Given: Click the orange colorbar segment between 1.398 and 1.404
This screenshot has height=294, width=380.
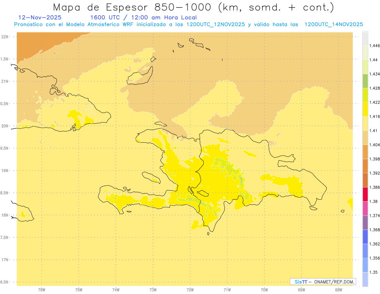Looking at the screenshot, I should coord(365,152).
